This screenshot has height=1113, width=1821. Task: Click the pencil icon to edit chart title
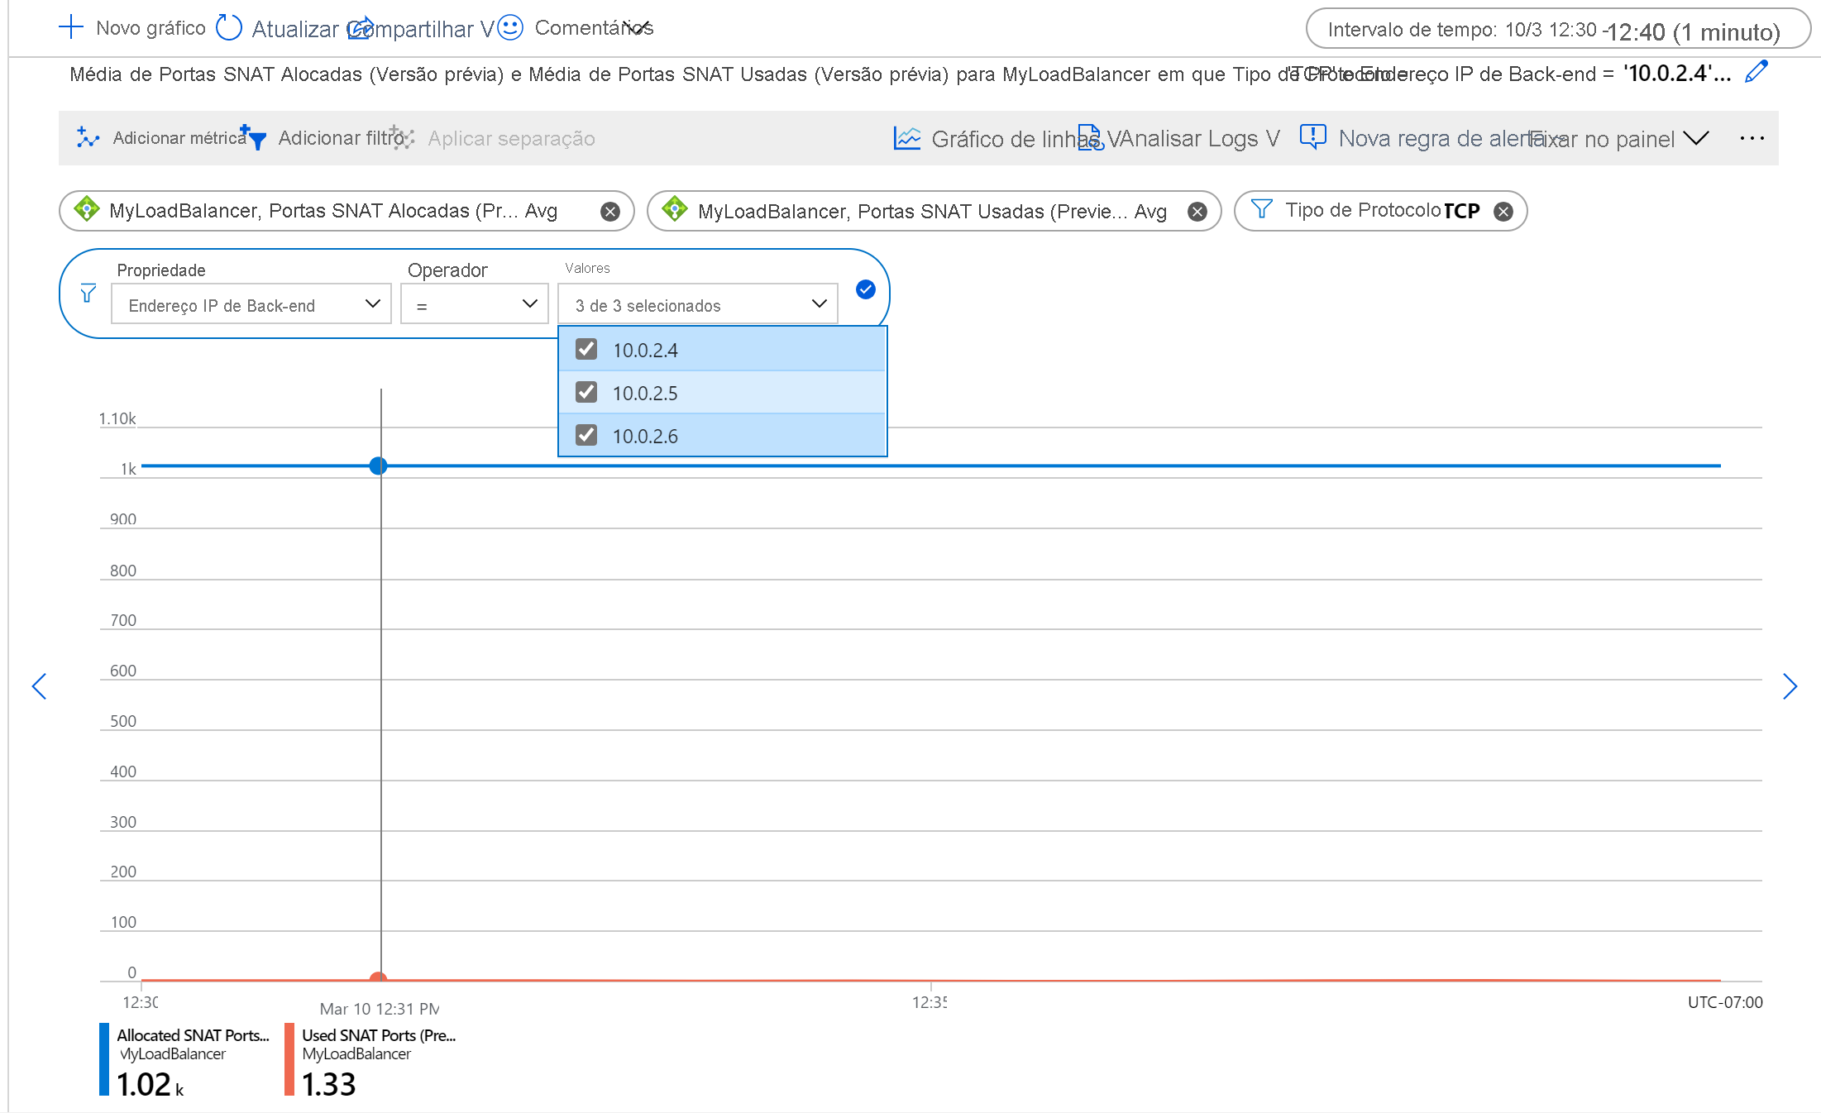1756,72
